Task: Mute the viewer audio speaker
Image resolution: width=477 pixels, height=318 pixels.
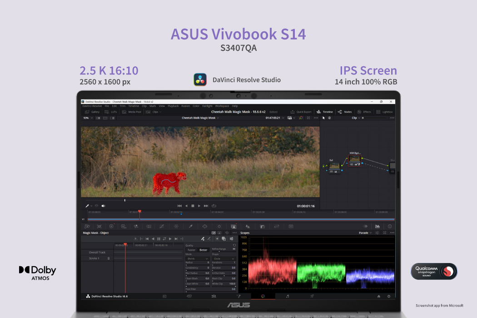Action: point(104,206)
